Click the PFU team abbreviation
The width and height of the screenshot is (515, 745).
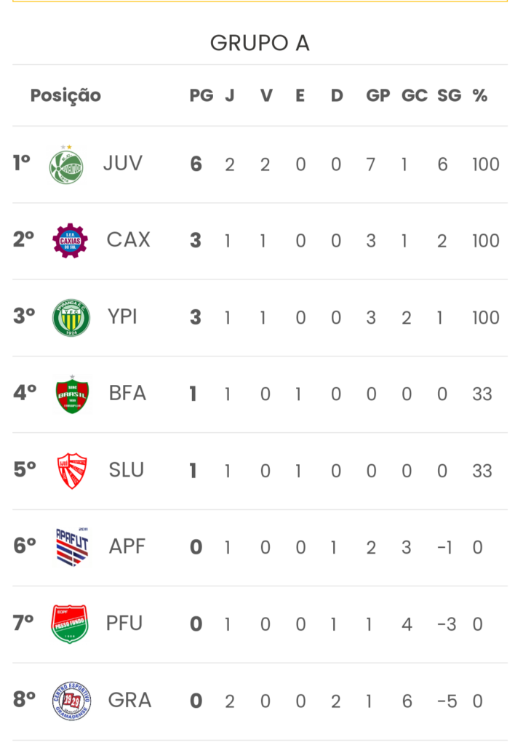tap(124, 624)
